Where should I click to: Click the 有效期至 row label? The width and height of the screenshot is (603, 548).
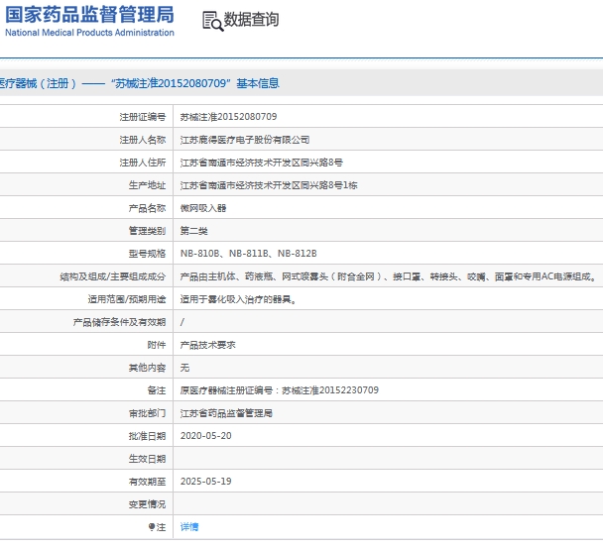click(147, 482)
